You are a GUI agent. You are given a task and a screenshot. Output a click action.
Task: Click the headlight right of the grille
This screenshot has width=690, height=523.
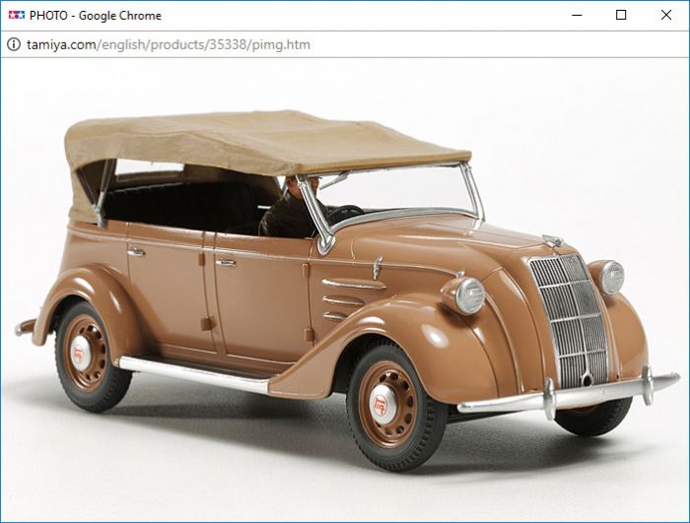click(x=611, y=276)
